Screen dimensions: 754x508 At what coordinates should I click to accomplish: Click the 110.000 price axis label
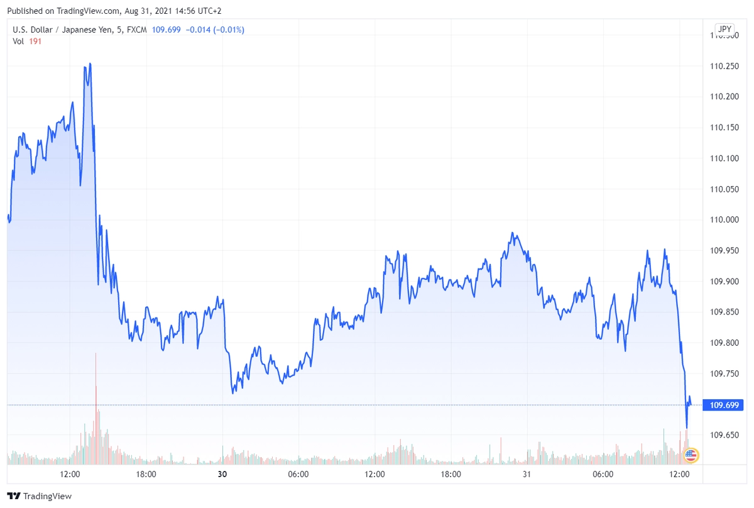(x=724, y=220)
